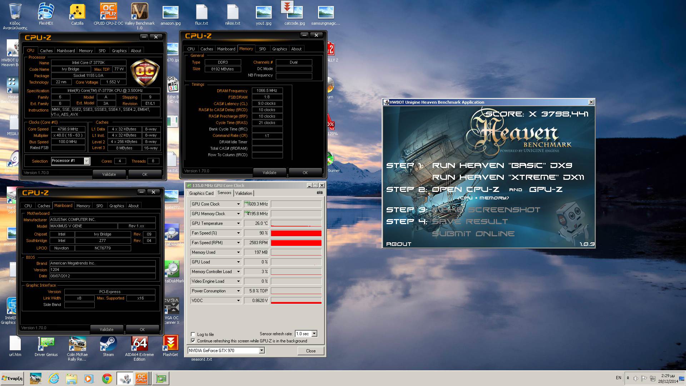Switch to GPU-Z Validation tab
Viewport: 686px width, 386px height.
(244, 193)
